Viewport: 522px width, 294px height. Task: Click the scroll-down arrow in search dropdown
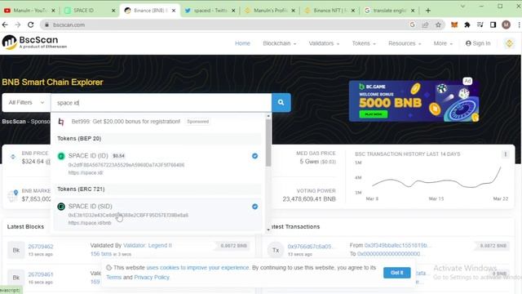point(268,230)
